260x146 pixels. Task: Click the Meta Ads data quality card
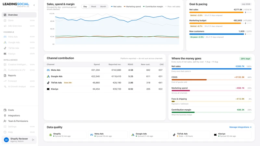108,135
